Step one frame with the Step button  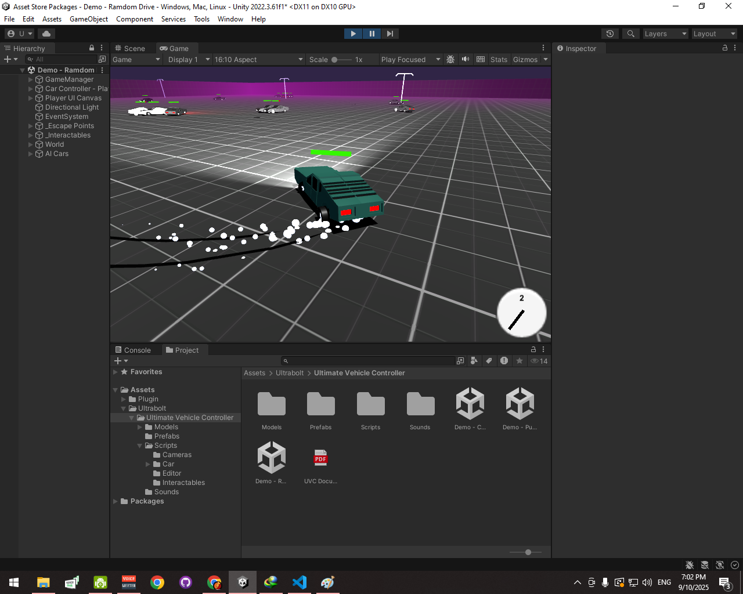click(390, 34)
